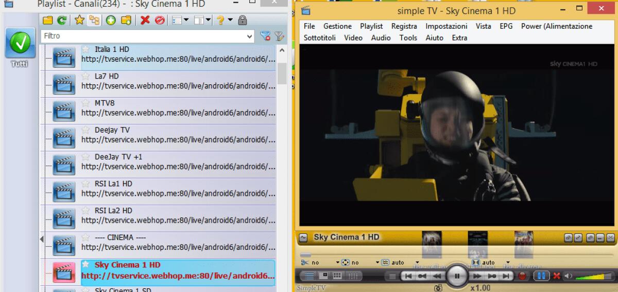Open the help question mark dropdown arrow
The height and width of the screenshot is (292, 618).
point(230,20)
